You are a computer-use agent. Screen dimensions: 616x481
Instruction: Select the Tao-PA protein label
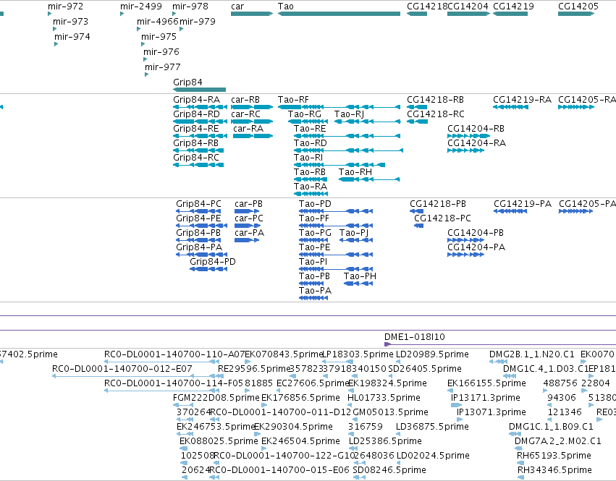(x=315, y=291)
